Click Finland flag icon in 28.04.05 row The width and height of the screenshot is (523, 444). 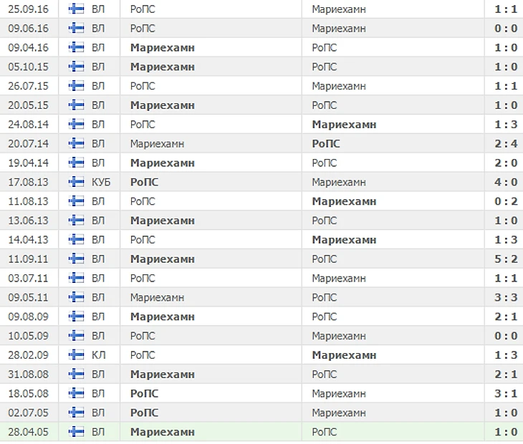pos(76,432)
